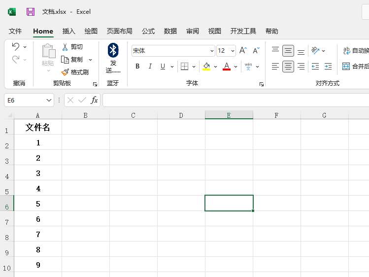Switch to the 插入 ribbon tab

point(68,31)
